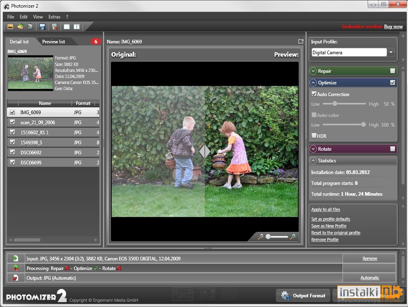Click Save as New Profile
The height and width of the screenshot is (307, 408).
point(329,226)
